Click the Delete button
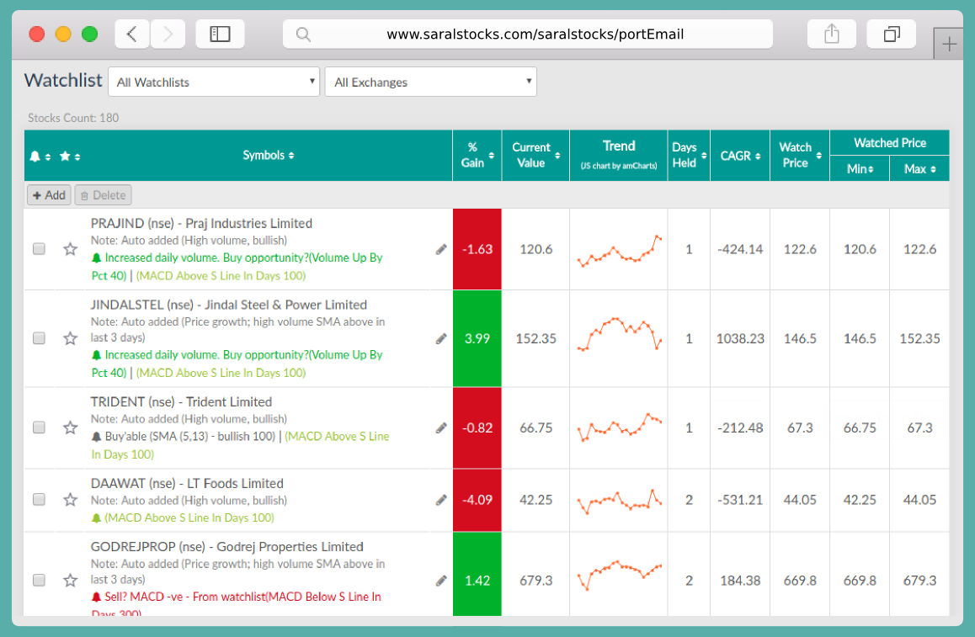This screenshot has height=637, width=975. click(x=104, y=195)
